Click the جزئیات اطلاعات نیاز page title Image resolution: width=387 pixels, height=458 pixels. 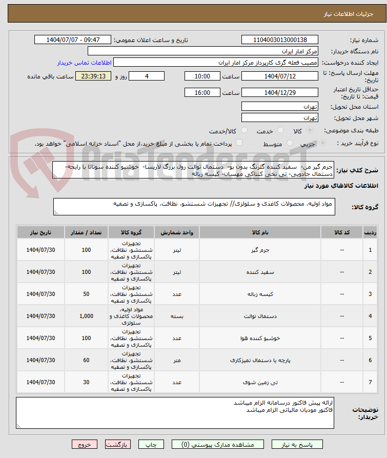348,14
